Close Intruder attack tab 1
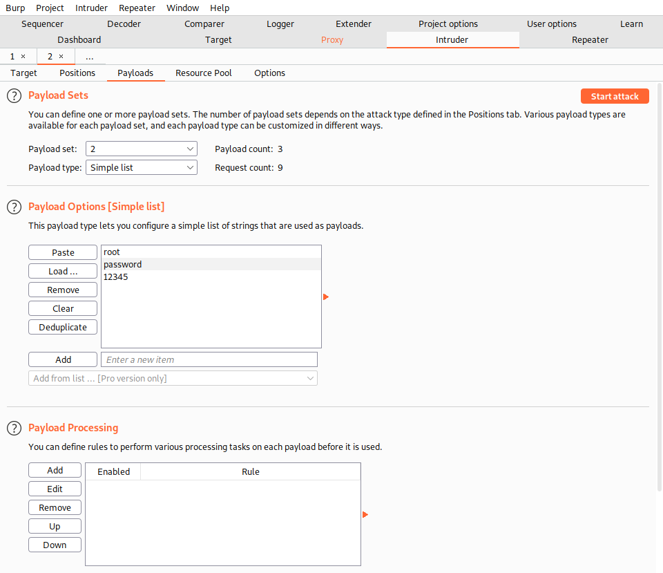The image size is (663, 573). coord(23,57)
